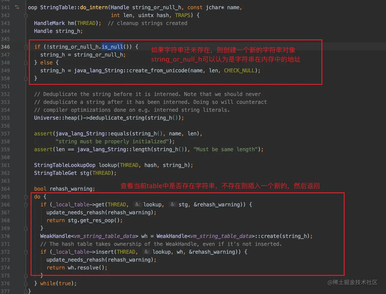Click line number 355 in the gutter
Viewport: 386px width, 294px height.
[x=5, y=118]
